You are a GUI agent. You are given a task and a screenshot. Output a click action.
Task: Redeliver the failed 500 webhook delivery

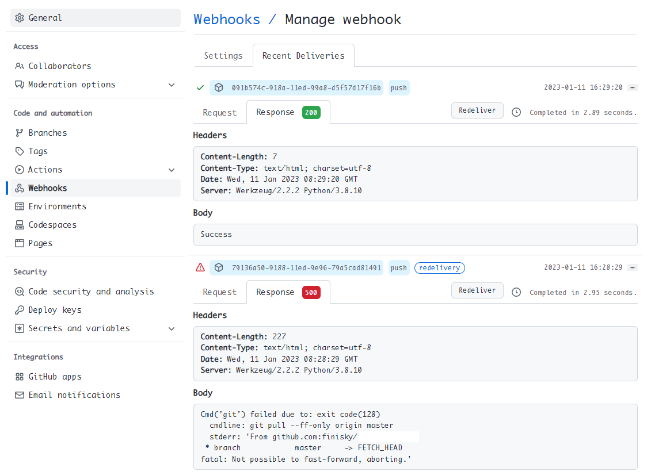[x=477, y=290]
